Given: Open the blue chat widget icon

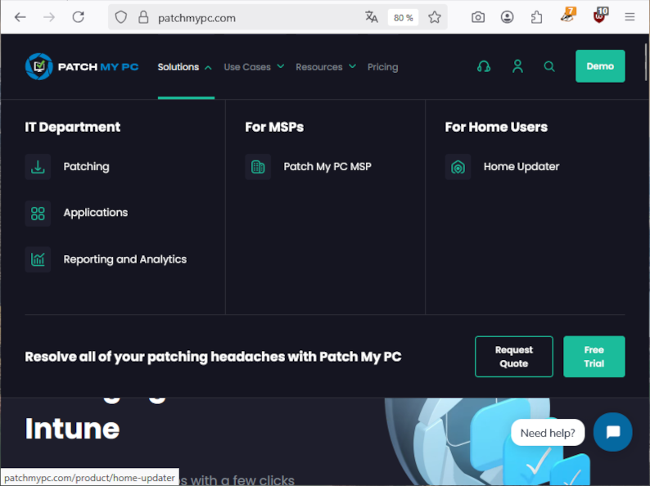Looking at the screenshot, I should coord(612,432).
